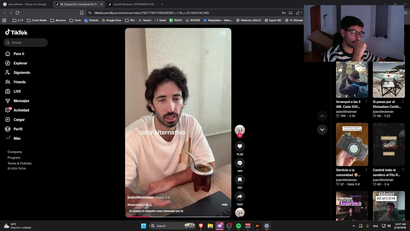Share the video with the arrow icon

tap(240, 196)
